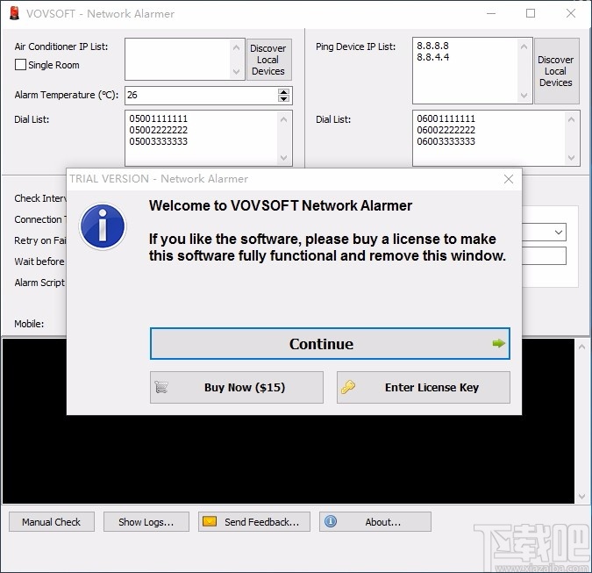Click Discover Local Devices for Ping Device list

(x=557, y=70)
